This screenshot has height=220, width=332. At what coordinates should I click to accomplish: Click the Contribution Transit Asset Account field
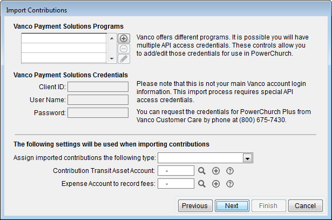click(177, 171)
